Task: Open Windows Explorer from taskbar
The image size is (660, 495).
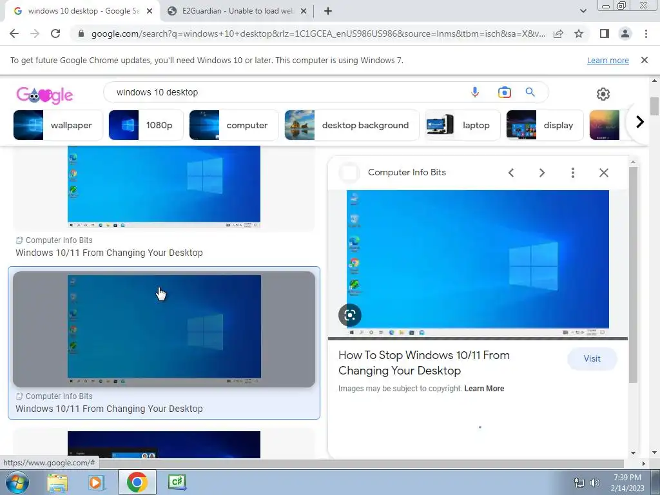Action: (57, 482)
